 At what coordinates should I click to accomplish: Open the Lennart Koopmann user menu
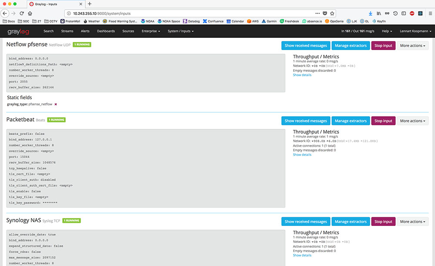point(415,31)
